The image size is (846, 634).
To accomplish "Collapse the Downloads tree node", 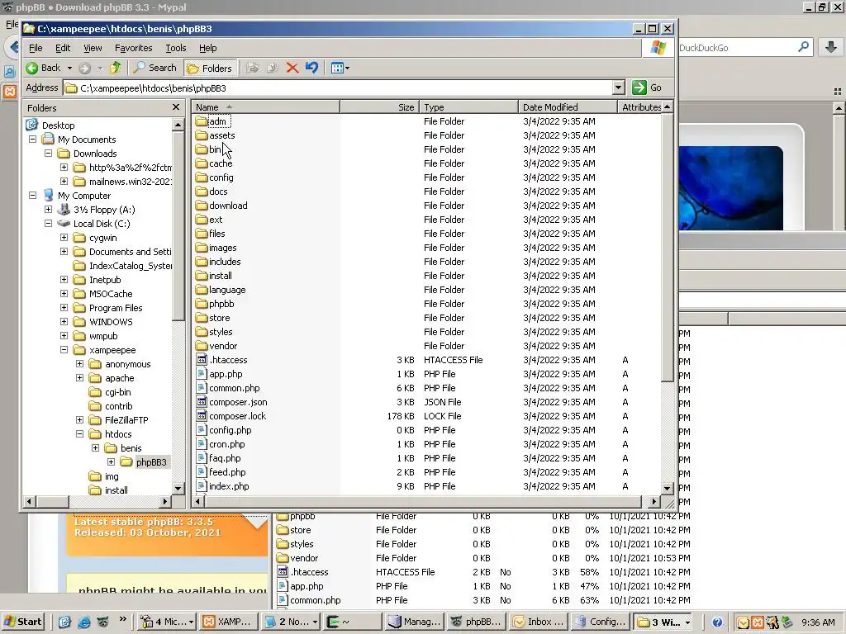I will [x=48, y=153].
